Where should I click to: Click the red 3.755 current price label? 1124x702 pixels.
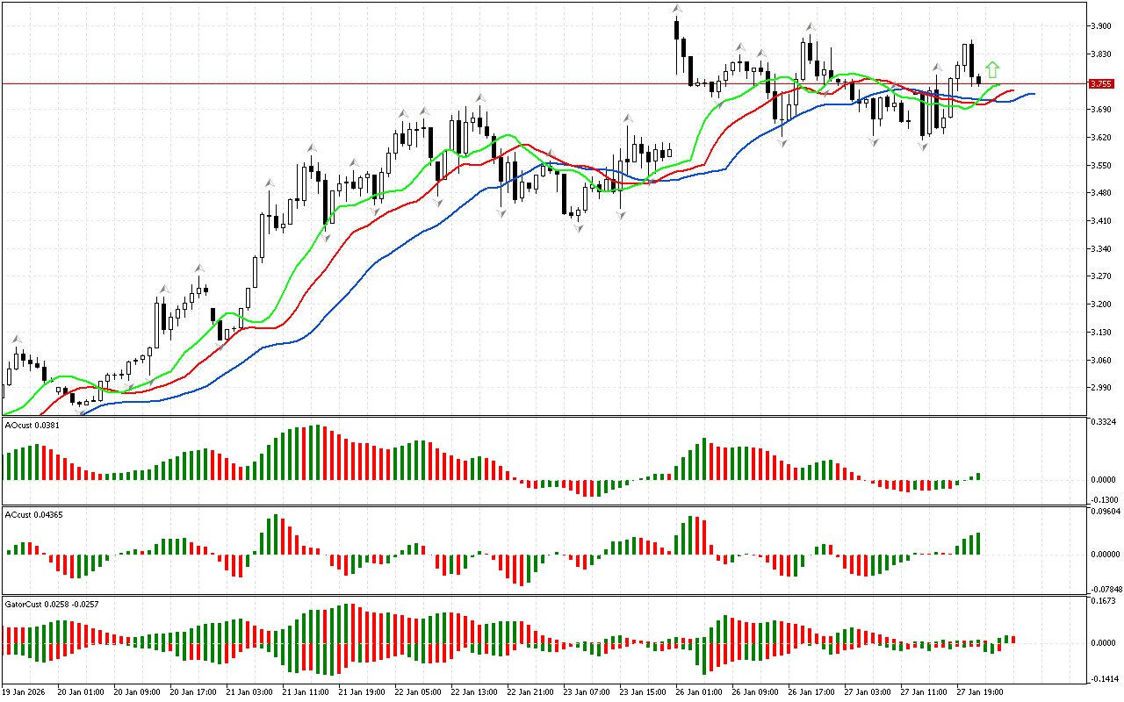(1100, 84)
